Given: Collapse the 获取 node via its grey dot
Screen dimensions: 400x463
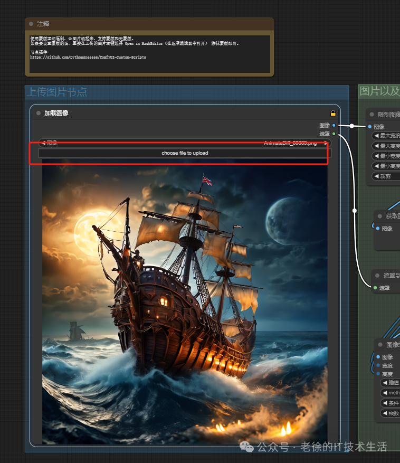Looking at the screenshot, I should [380, 216].
